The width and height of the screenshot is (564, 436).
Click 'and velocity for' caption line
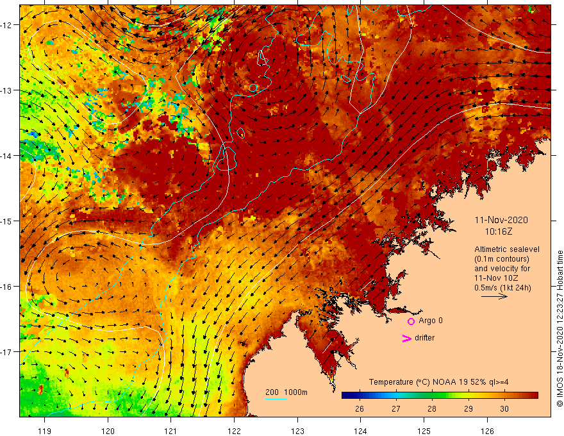(x=502, y=269)
